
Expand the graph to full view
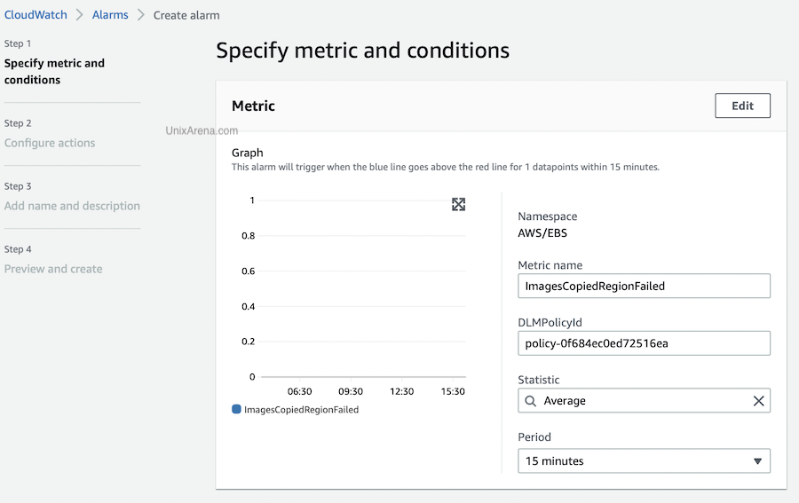click(459, 204)
